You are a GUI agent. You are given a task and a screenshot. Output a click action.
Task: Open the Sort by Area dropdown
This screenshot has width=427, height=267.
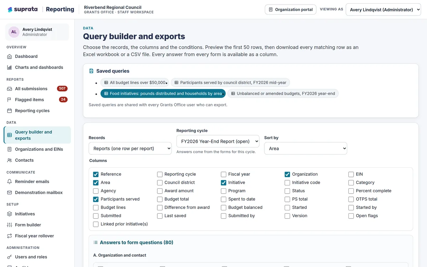pos(306,148)
